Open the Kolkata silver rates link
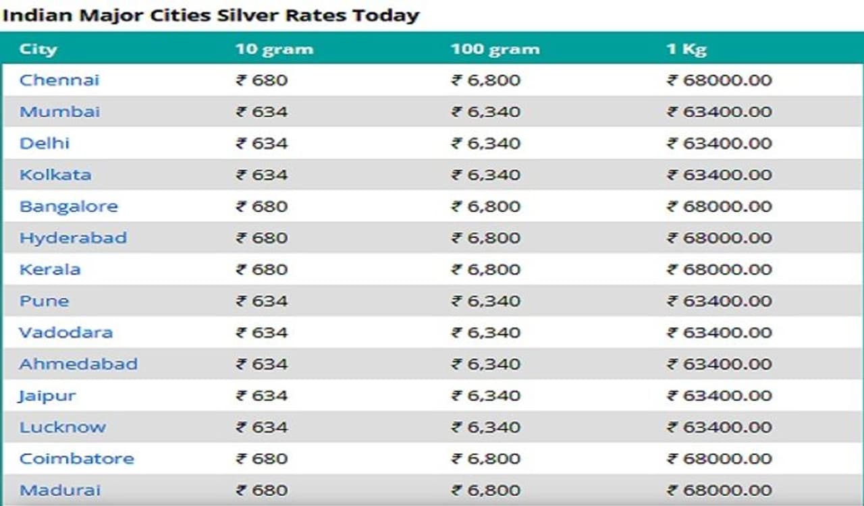Viewport: 864px width, 506px height. click(55, 175)
